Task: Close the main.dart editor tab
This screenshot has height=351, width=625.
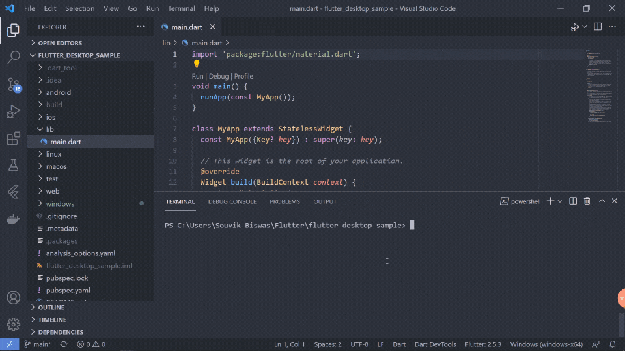Action: tap(213, 27)
